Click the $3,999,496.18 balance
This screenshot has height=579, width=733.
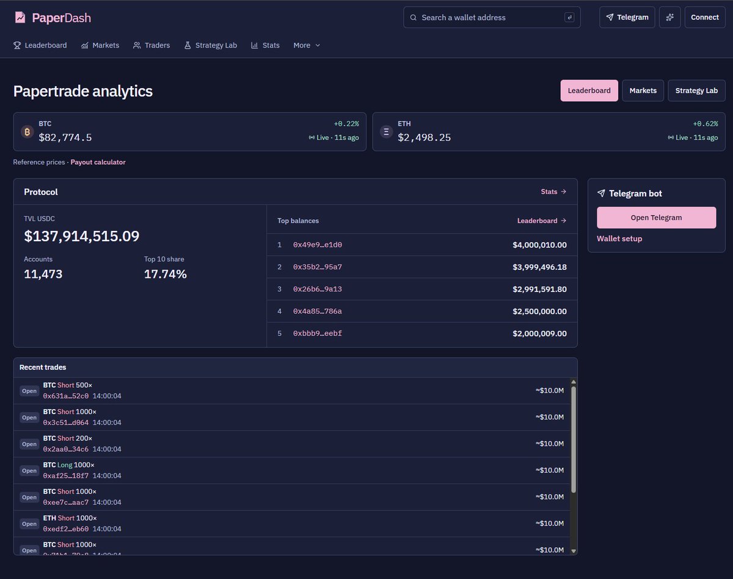540,267
